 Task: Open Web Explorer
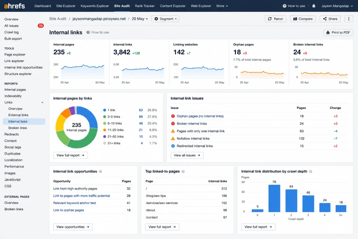point(201,6)
